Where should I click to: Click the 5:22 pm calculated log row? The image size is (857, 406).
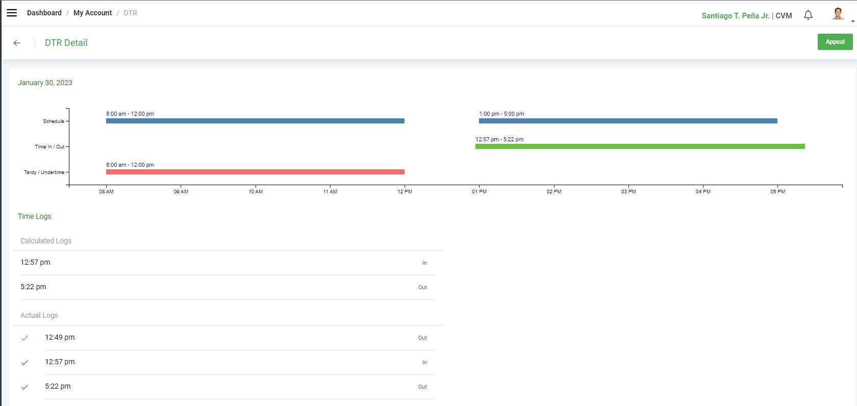(x=223, y=287)
